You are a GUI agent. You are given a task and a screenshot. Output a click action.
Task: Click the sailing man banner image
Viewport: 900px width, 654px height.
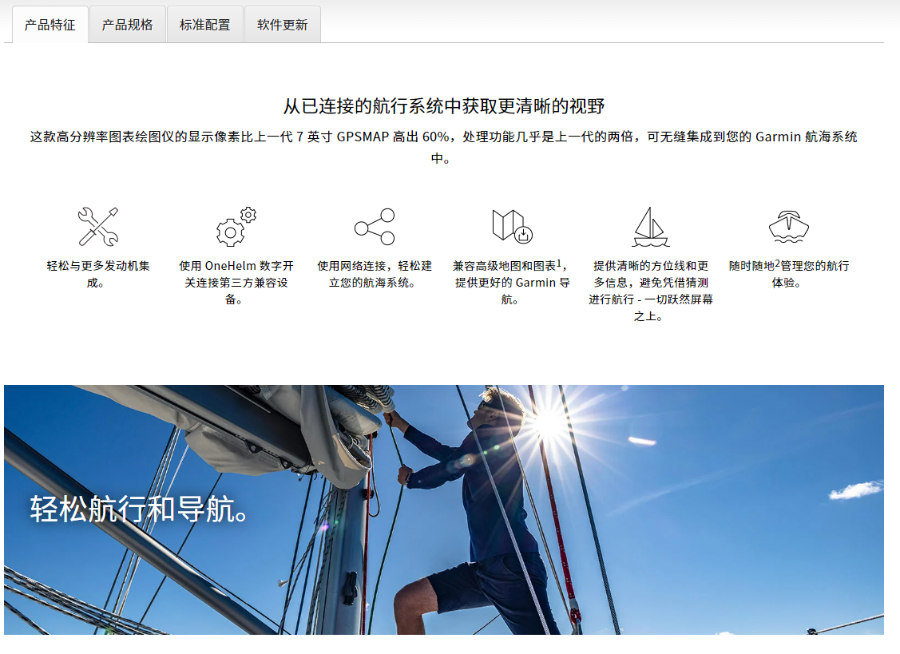444,510
